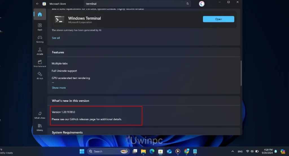289x156 pixels.
Task: Click Full Unicode support text
Action: pyautogui.click(x=64, y=71)
